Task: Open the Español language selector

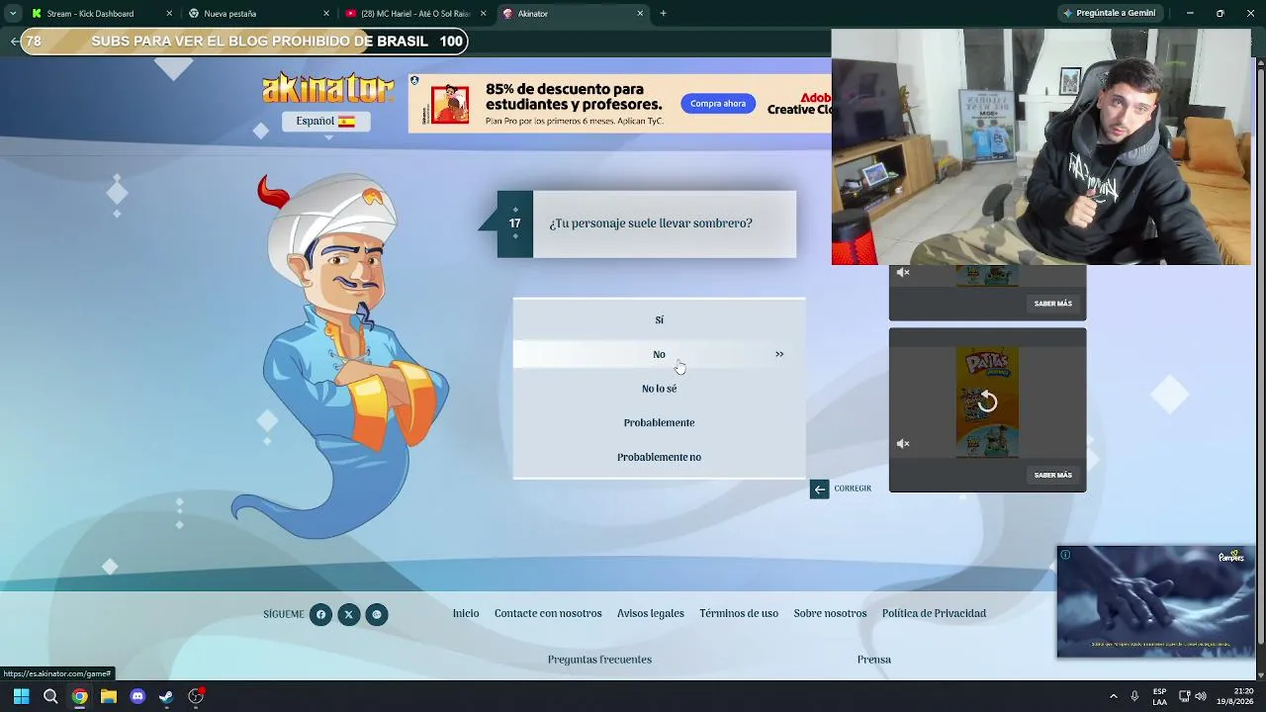Action: 325,121
